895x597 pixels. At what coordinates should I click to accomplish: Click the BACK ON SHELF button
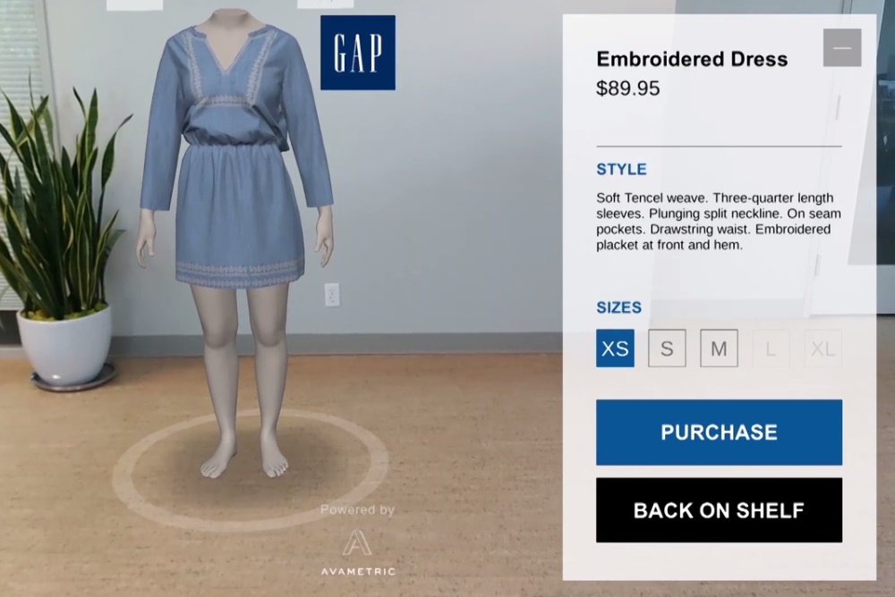(x=719, y=509)
